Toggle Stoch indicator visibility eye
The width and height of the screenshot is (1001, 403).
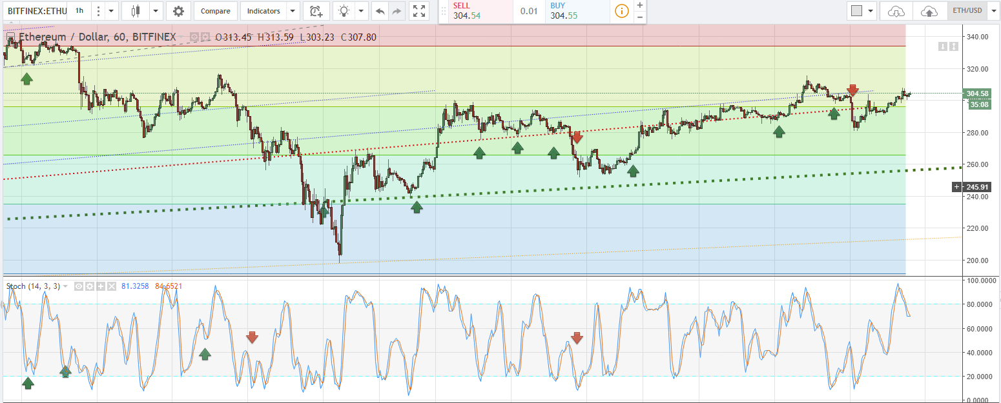coord(79,286)
